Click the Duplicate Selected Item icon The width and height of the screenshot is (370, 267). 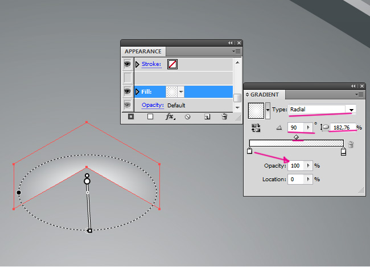point(207,116)
